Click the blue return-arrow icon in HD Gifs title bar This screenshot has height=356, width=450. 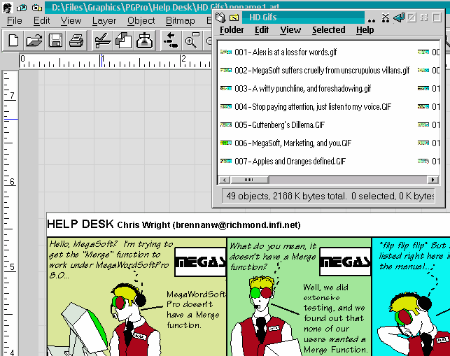click(399, 17)
